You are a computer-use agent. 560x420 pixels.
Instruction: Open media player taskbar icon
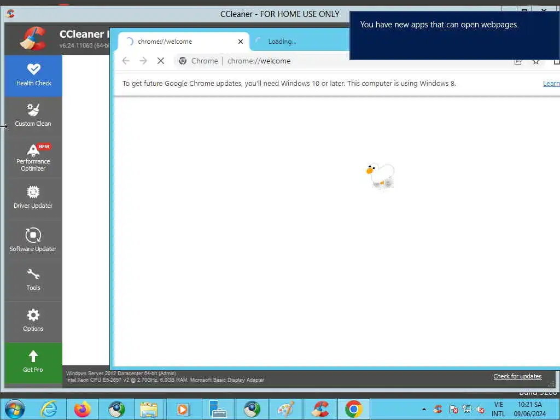[x=183, y=409]
